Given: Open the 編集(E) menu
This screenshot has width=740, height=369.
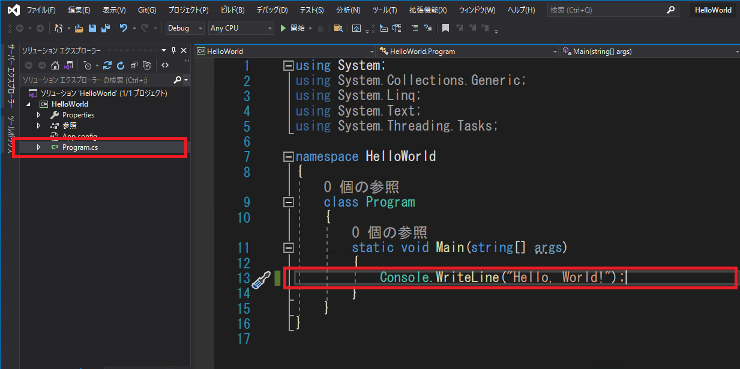Looking at the screenshot, I should (x=79, y=10).
